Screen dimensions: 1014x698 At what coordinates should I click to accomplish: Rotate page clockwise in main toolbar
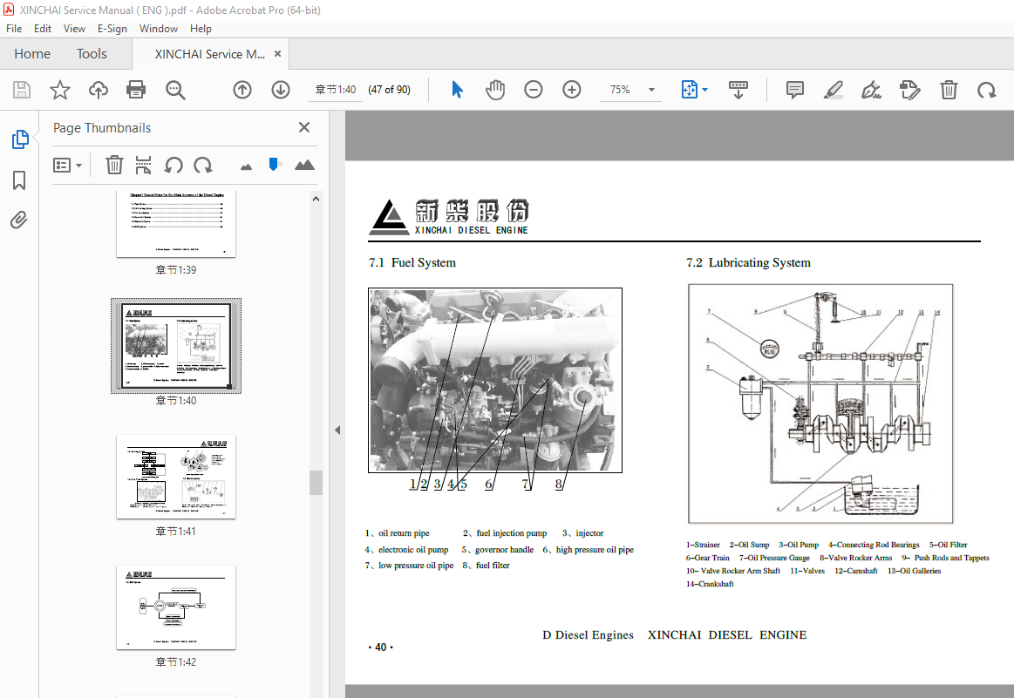pyautogui.click(x=987, y=90)
